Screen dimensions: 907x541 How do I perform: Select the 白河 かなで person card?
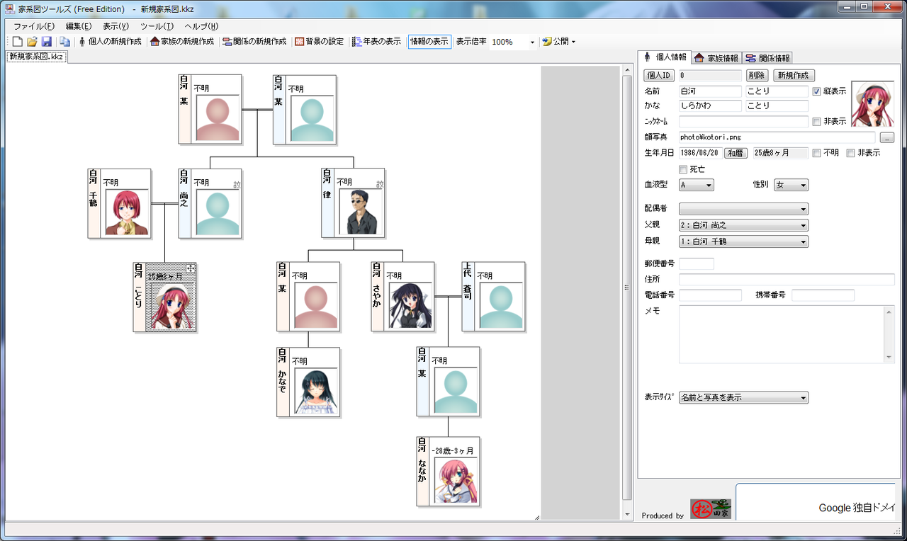click(x=308, y=382)
